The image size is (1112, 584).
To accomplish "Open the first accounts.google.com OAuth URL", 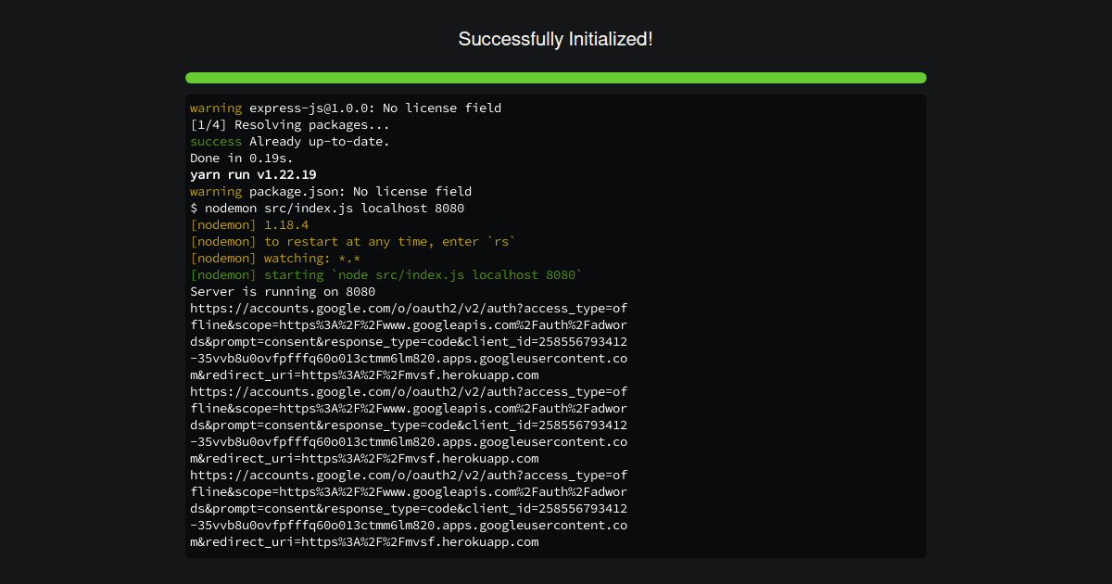I will 409,342.
